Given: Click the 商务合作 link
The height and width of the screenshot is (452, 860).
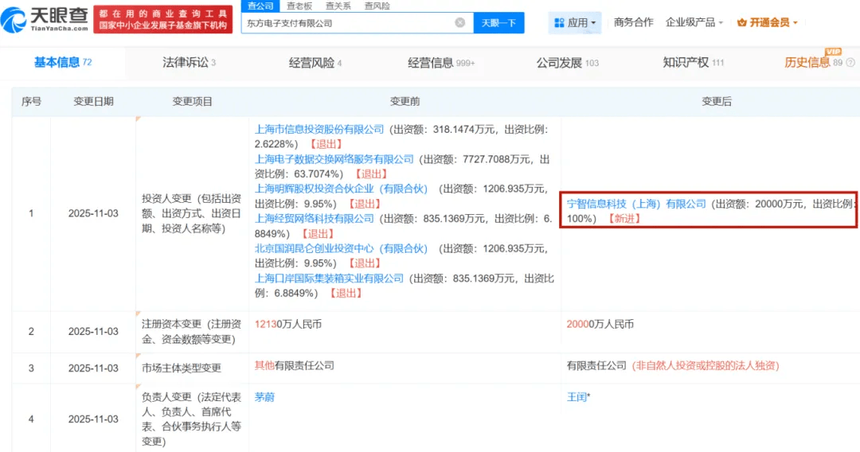Looking at the screenshot, I should [633, 22].
